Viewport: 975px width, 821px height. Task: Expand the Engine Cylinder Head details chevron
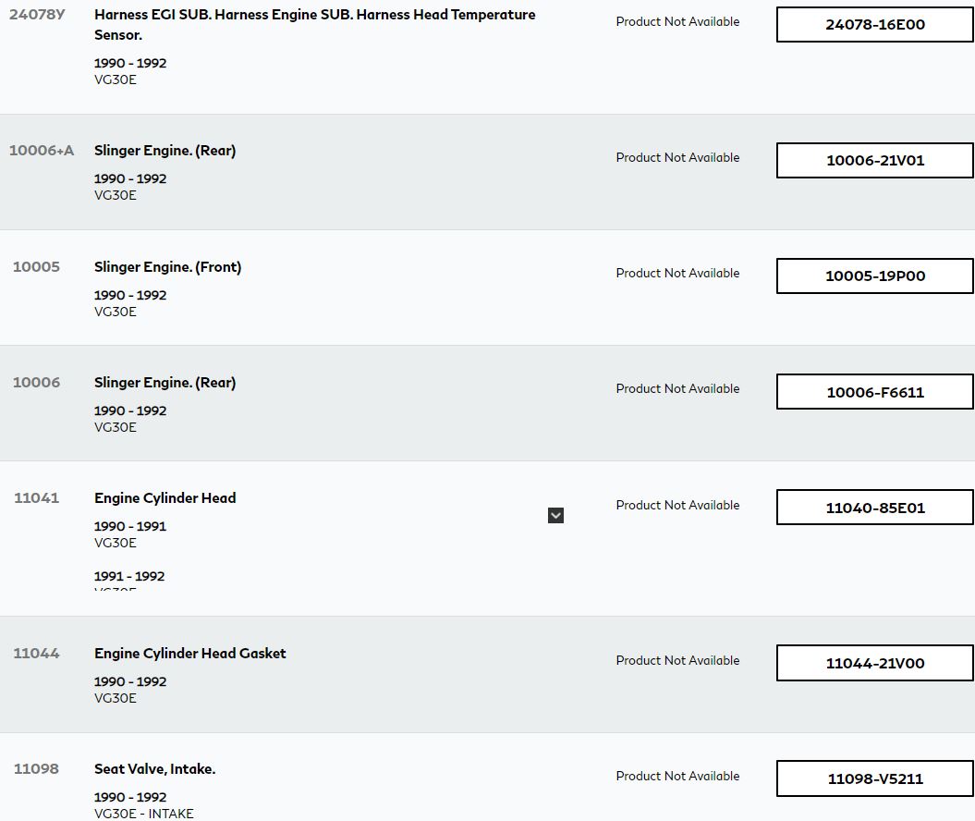[555, 515]
